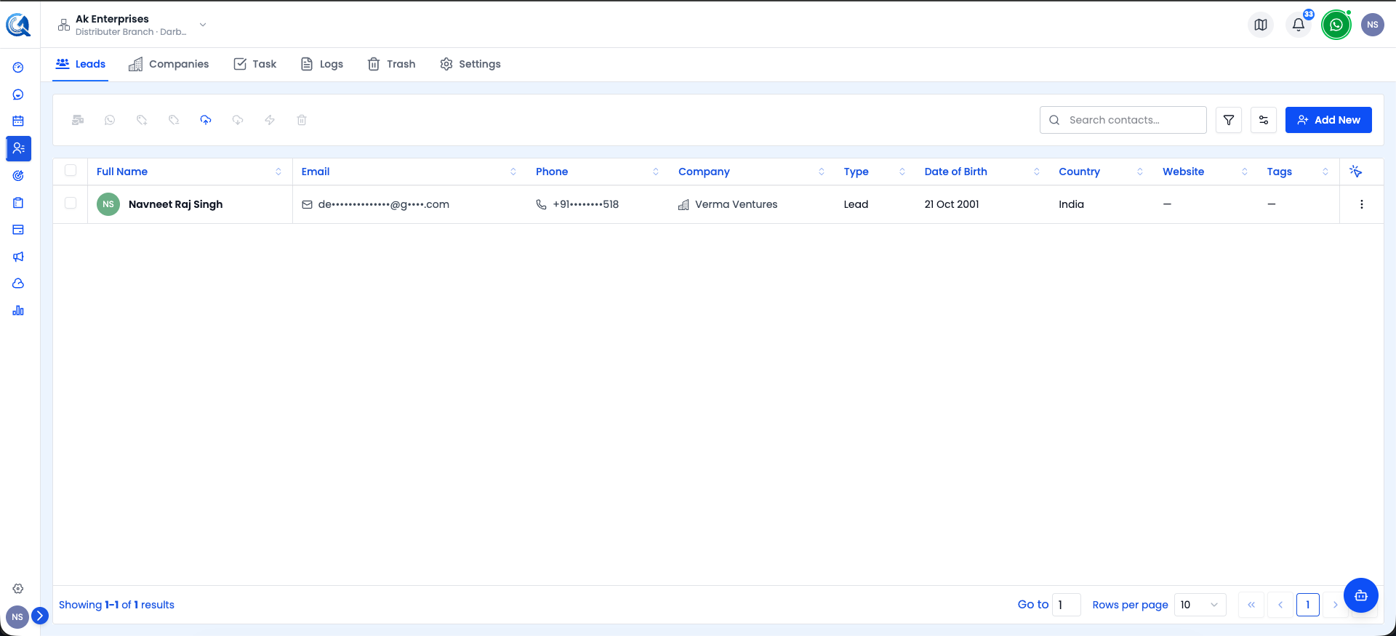This screenshot has height=636, width=1396.
Task: Click the toolbar trash delete icon
Action: [x=302, y=120]
